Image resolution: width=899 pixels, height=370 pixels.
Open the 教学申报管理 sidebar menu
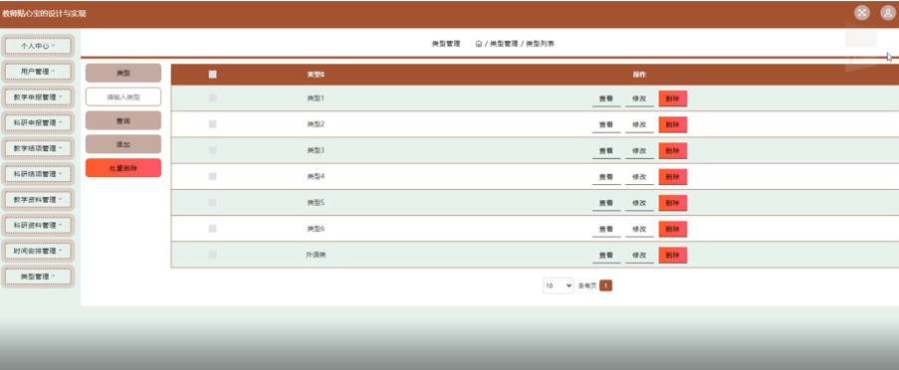coord(38,97)
